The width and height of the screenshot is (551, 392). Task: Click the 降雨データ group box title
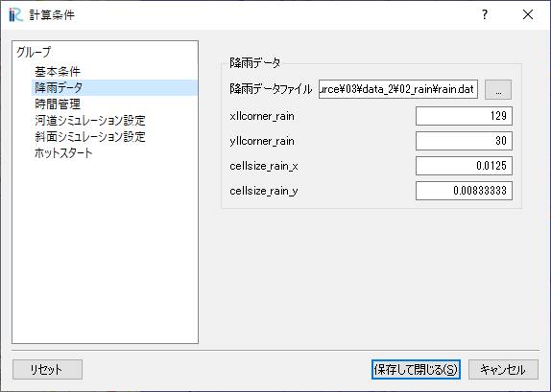tap(255, 63)
